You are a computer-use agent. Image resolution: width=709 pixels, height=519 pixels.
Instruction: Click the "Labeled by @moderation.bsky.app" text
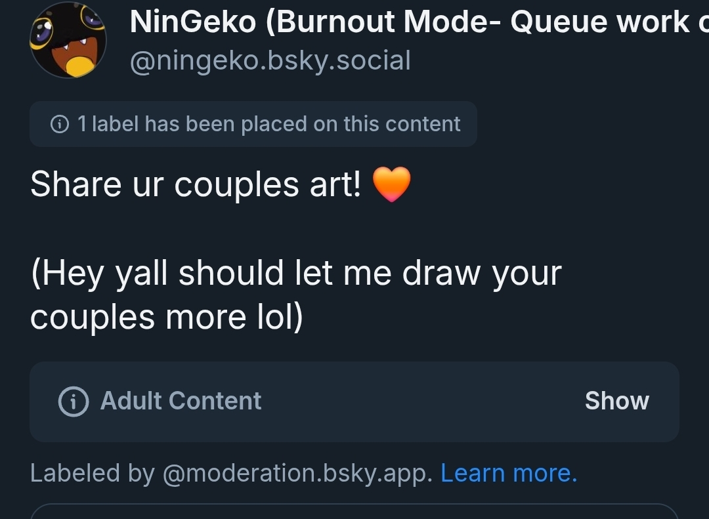tap(231, 473)
